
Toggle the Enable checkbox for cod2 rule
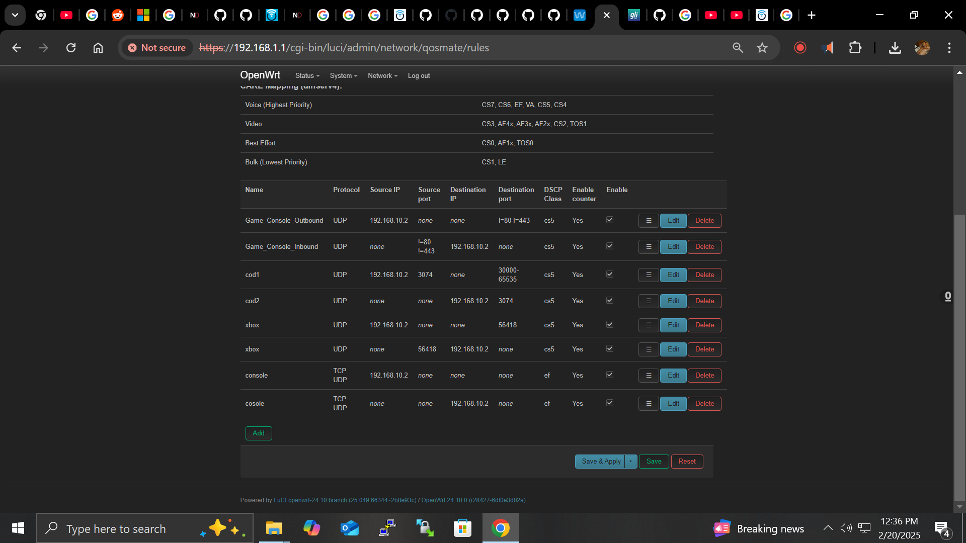[609, 300]
